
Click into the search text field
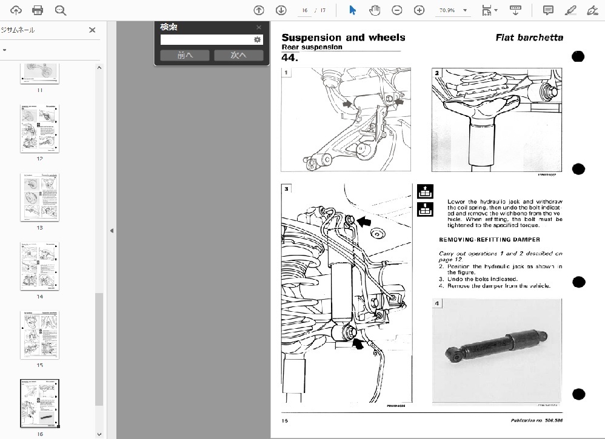[207, 40]
